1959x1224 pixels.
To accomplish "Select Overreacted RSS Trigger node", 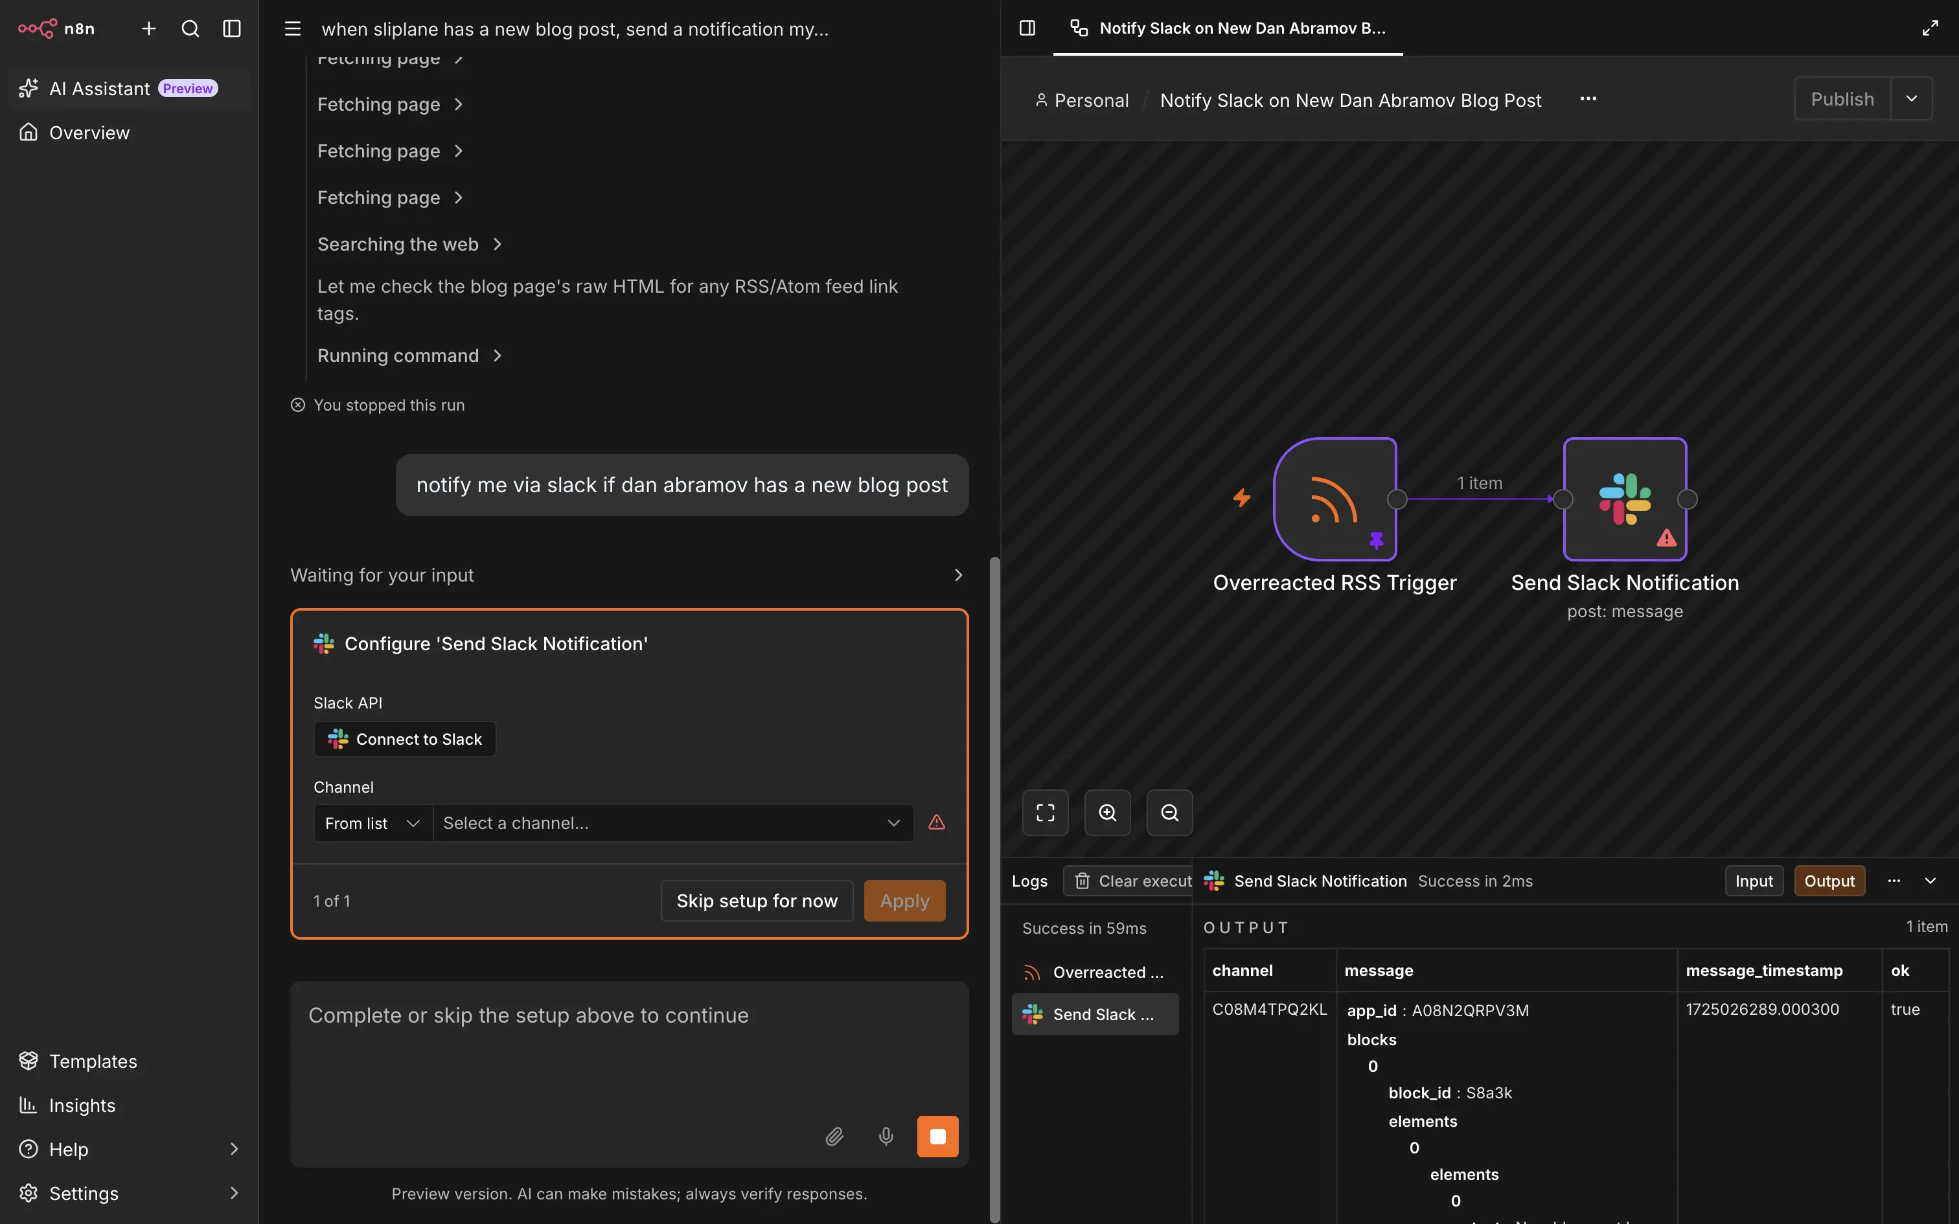I will tap(1335, 499).
